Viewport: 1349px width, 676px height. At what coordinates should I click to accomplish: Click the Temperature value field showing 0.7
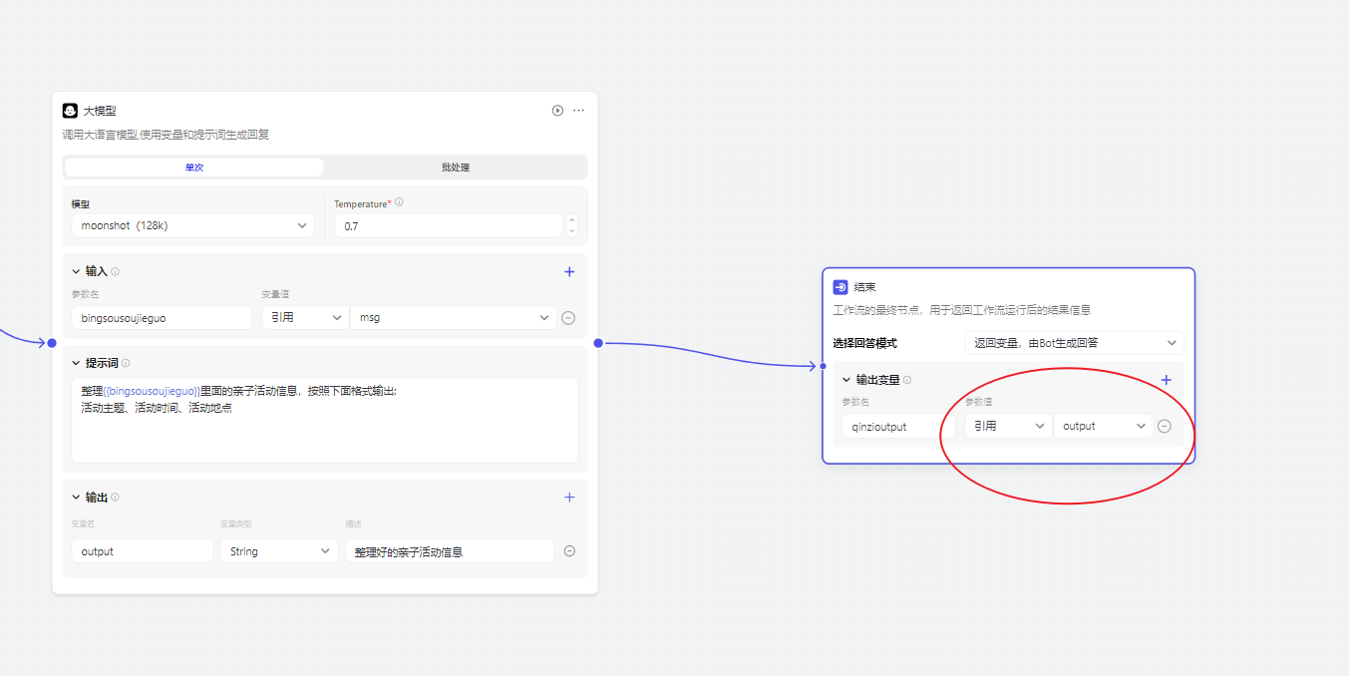click(449, 226)
